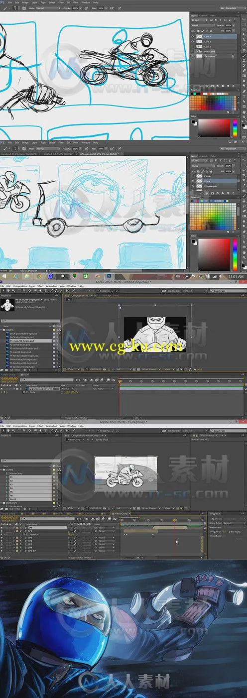Click timecode 0:00:00:00 in upper After Effects
247x698 pixels.
coord(8,380)
